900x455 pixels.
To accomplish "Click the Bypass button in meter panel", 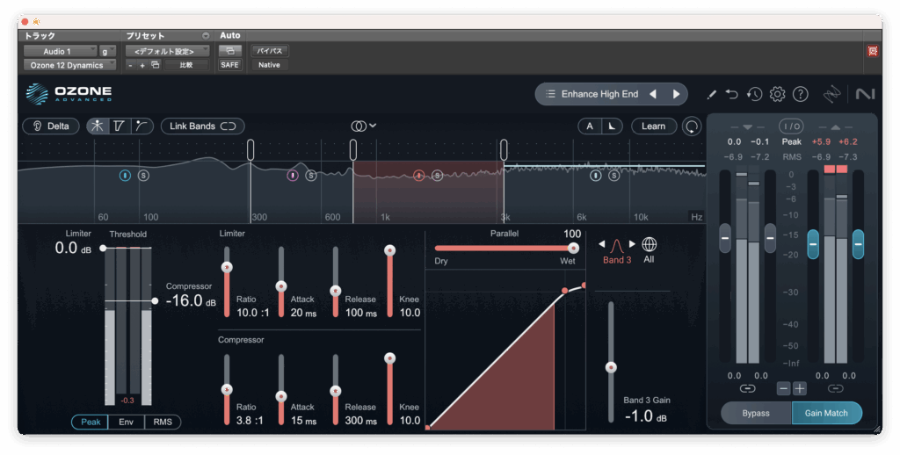I will [755, 413].
